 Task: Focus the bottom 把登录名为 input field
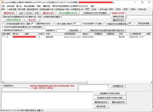pos(15,89)
